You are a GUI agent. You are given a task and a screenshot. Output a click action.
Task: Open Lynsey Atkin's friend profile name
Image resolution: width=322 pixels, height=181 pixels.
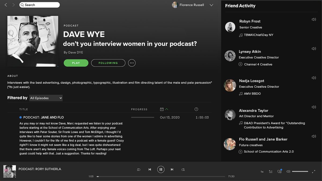[250, 51]
